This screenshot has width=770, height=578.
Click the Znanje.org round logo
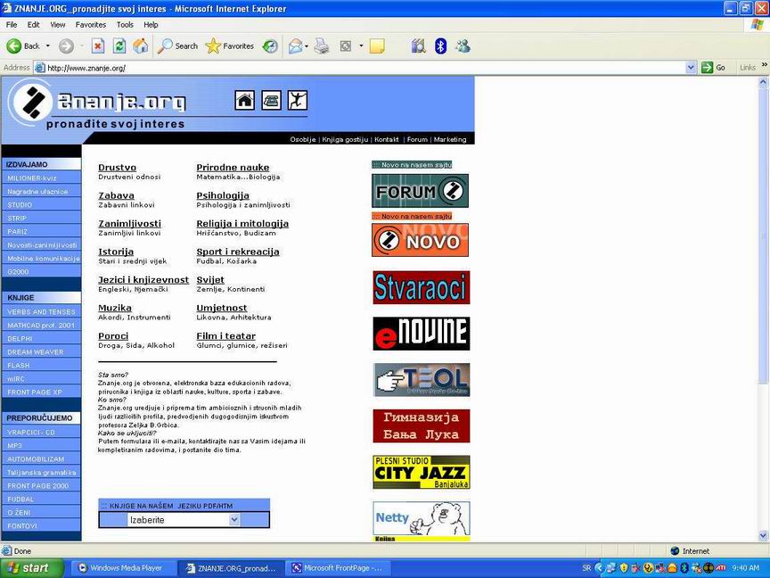tap(30, 103)
